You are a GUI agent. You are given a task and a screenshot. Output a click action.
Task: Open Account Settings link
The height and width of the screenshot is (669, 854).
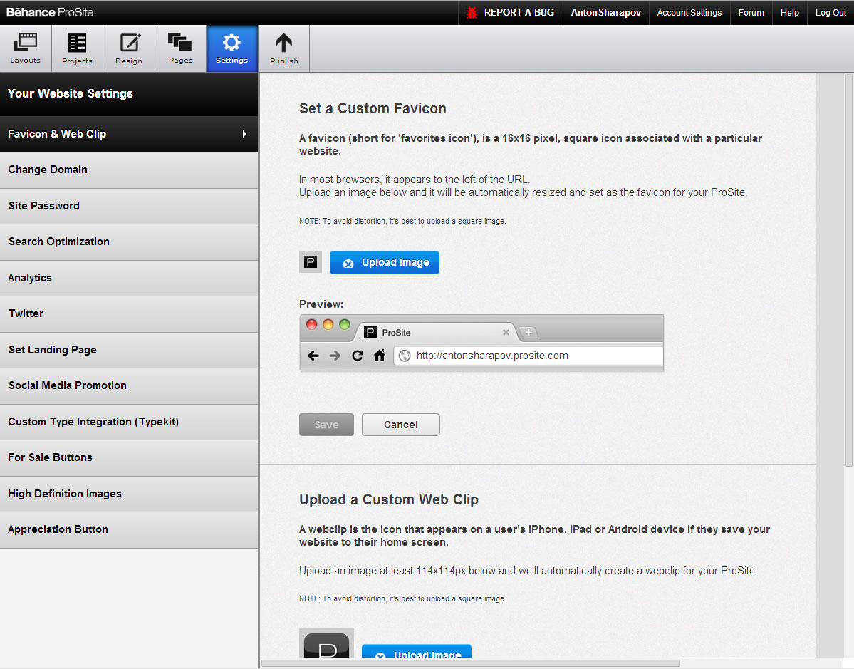[x=689, y=13]
